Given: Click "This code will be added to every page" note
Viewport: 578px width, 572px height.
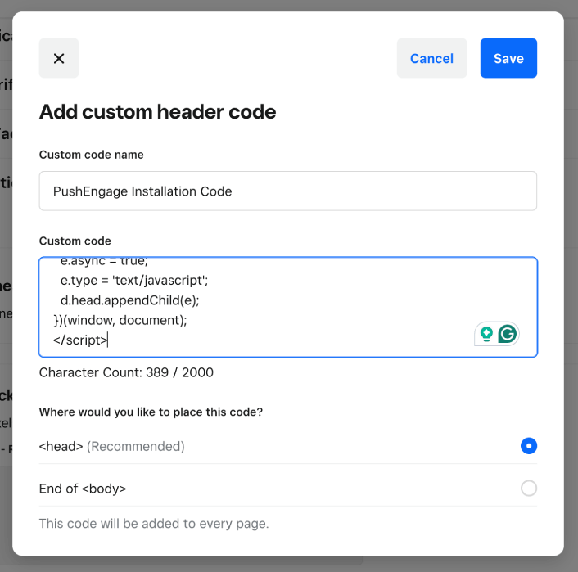Looking at the screenshot, I should pyautogui.click(x=154, y=524).
